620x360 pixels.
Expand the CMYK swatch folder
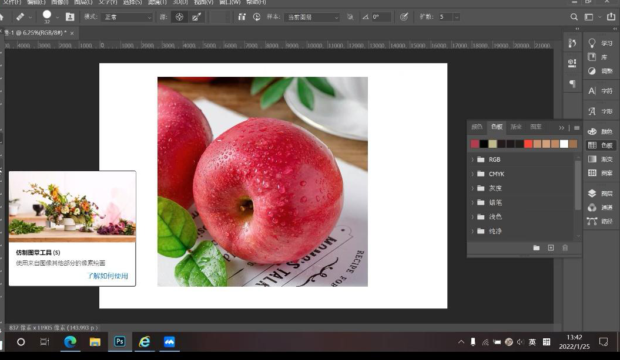click(x=472, y=174)
